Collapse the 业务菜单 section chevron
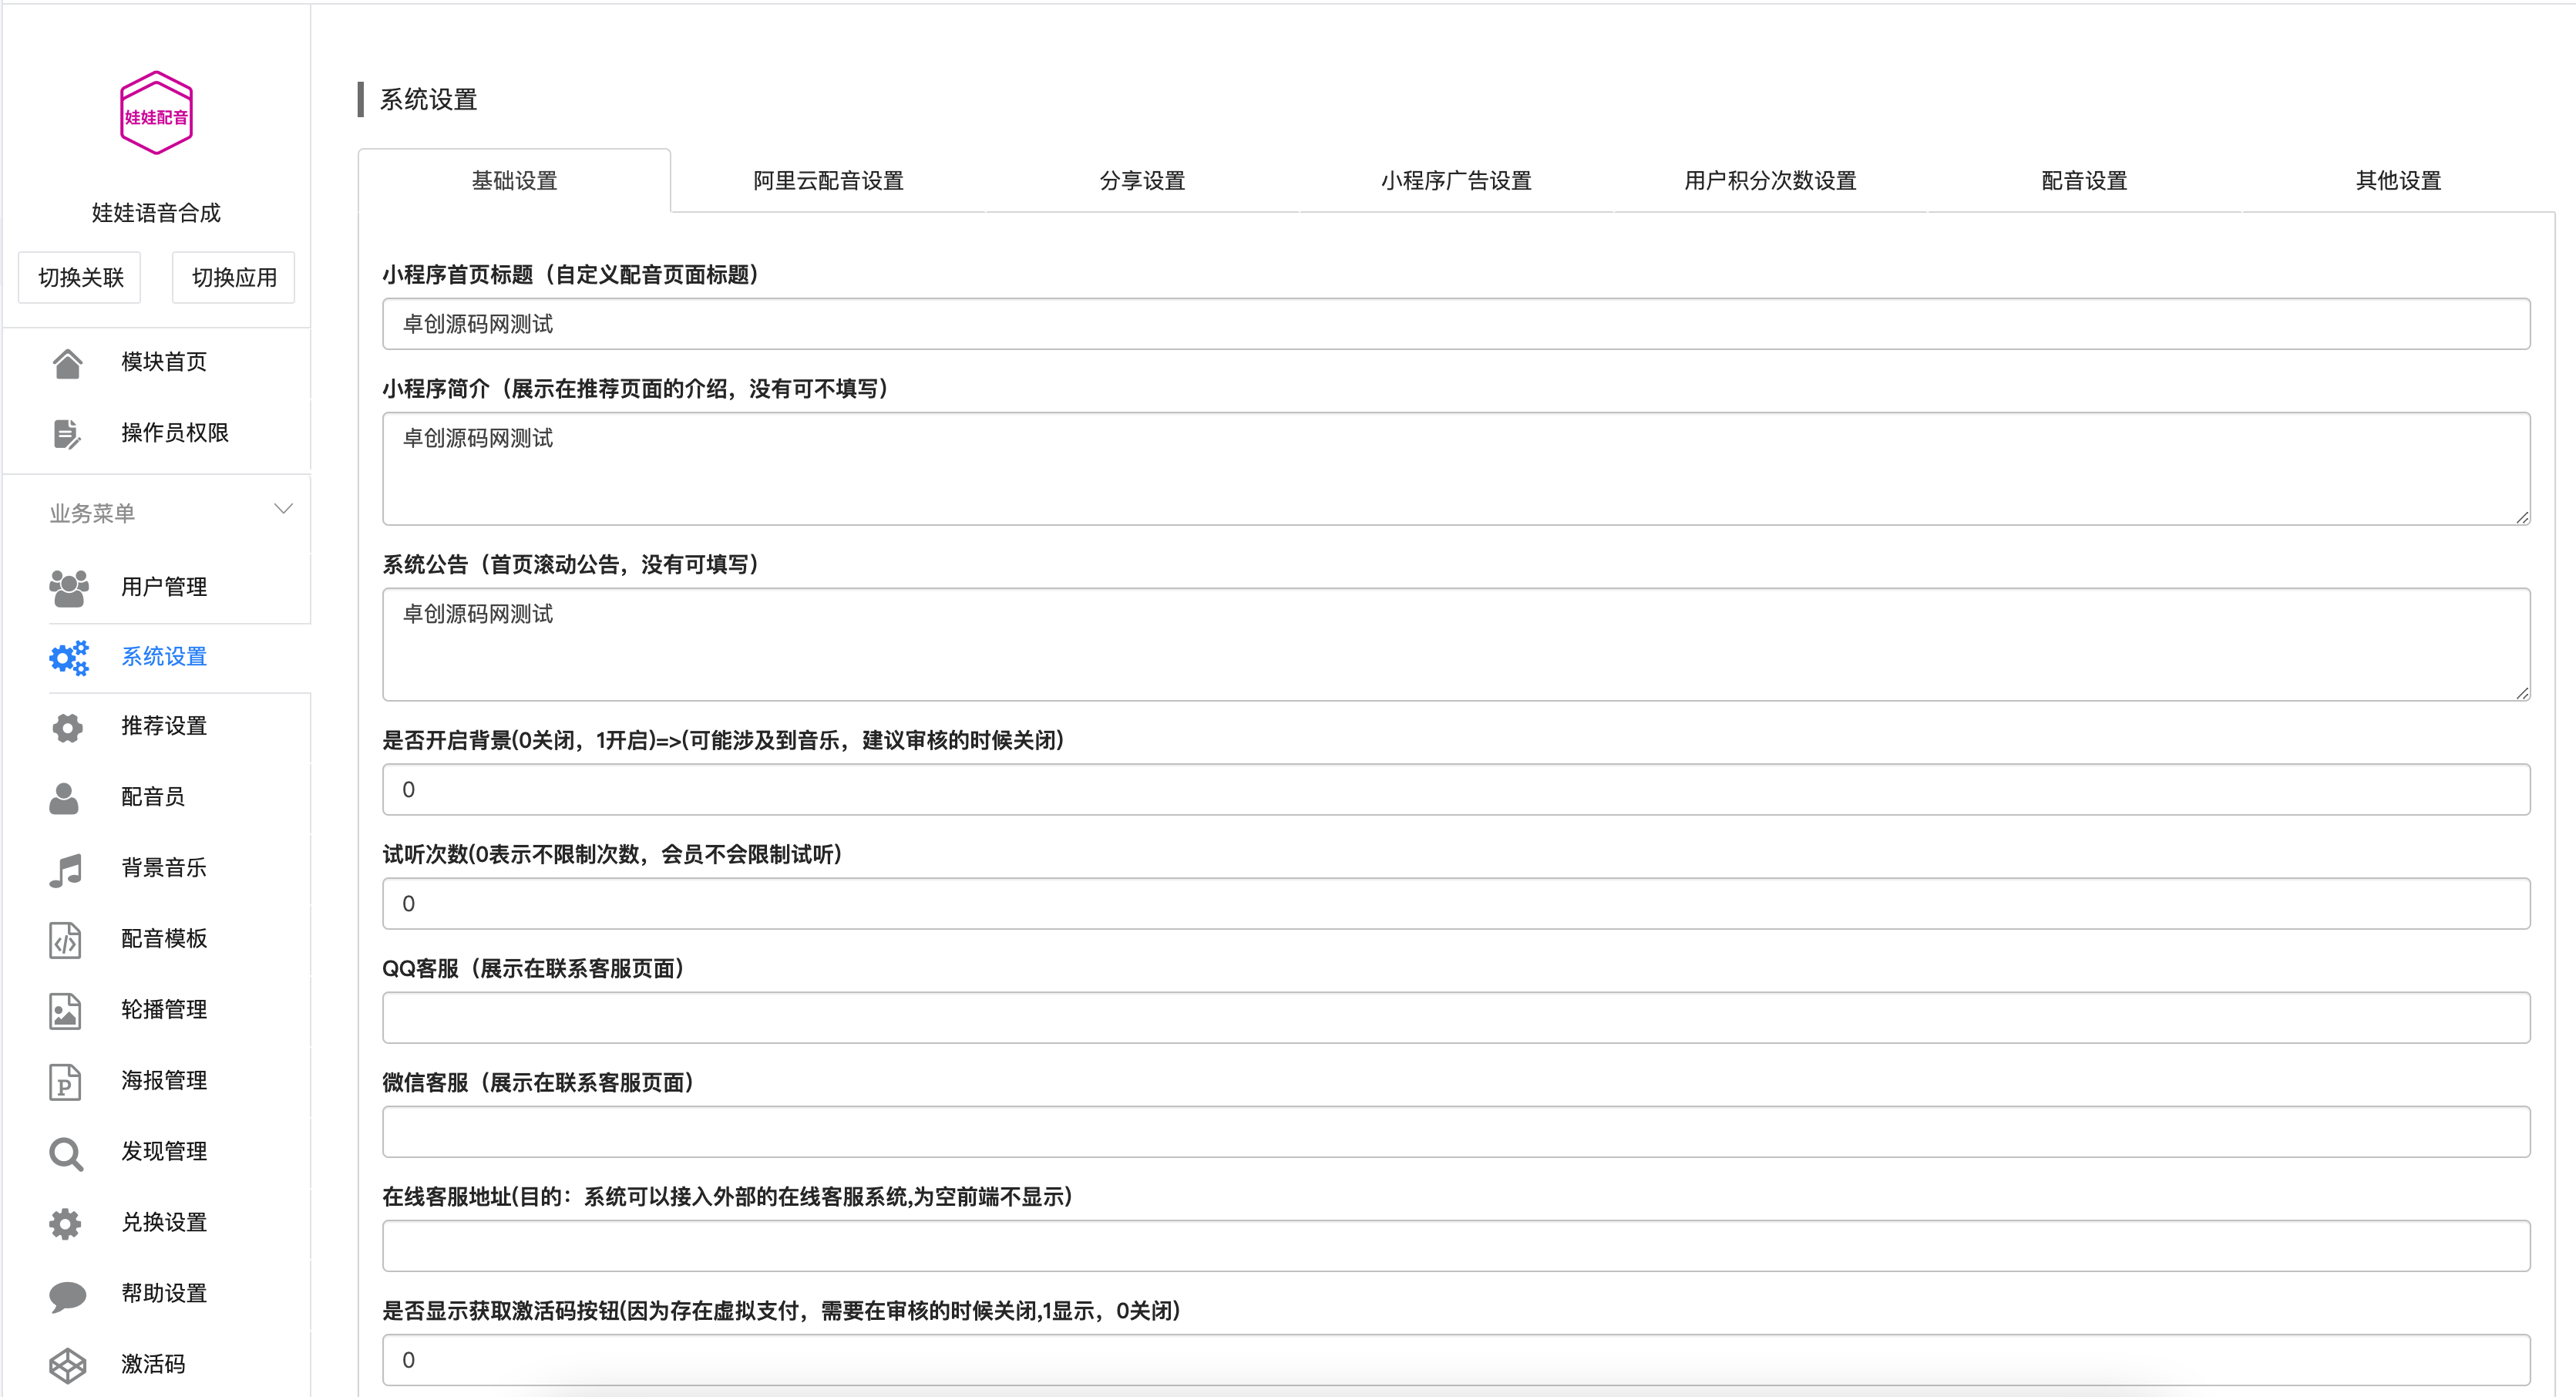2576x1397 pixels. point(283,509)
